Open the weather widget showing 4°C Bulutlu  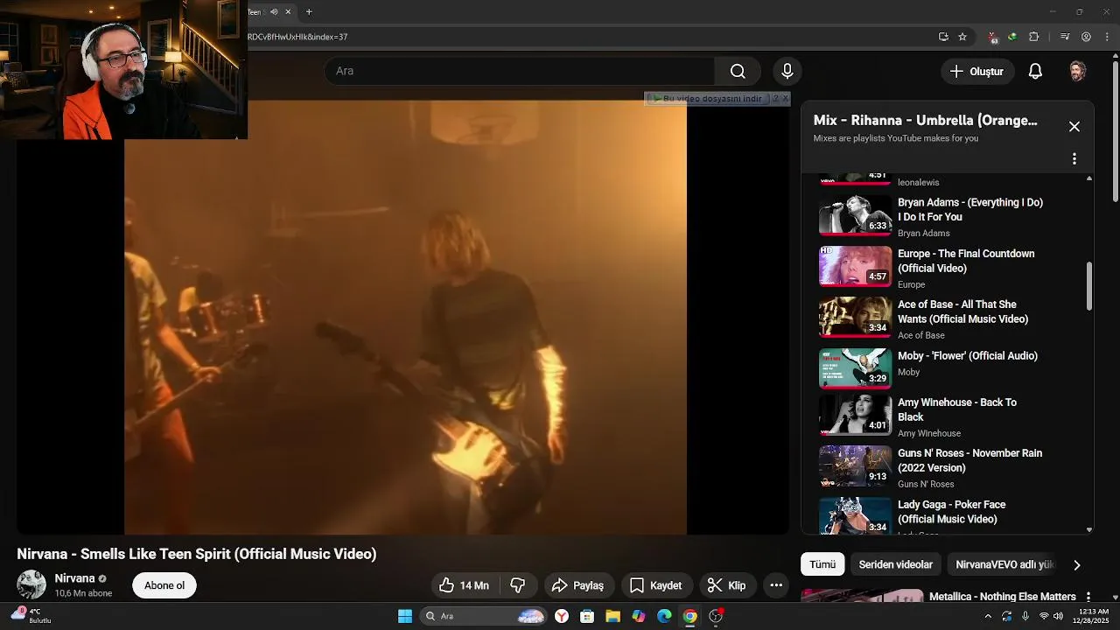(x=31, y=616)
